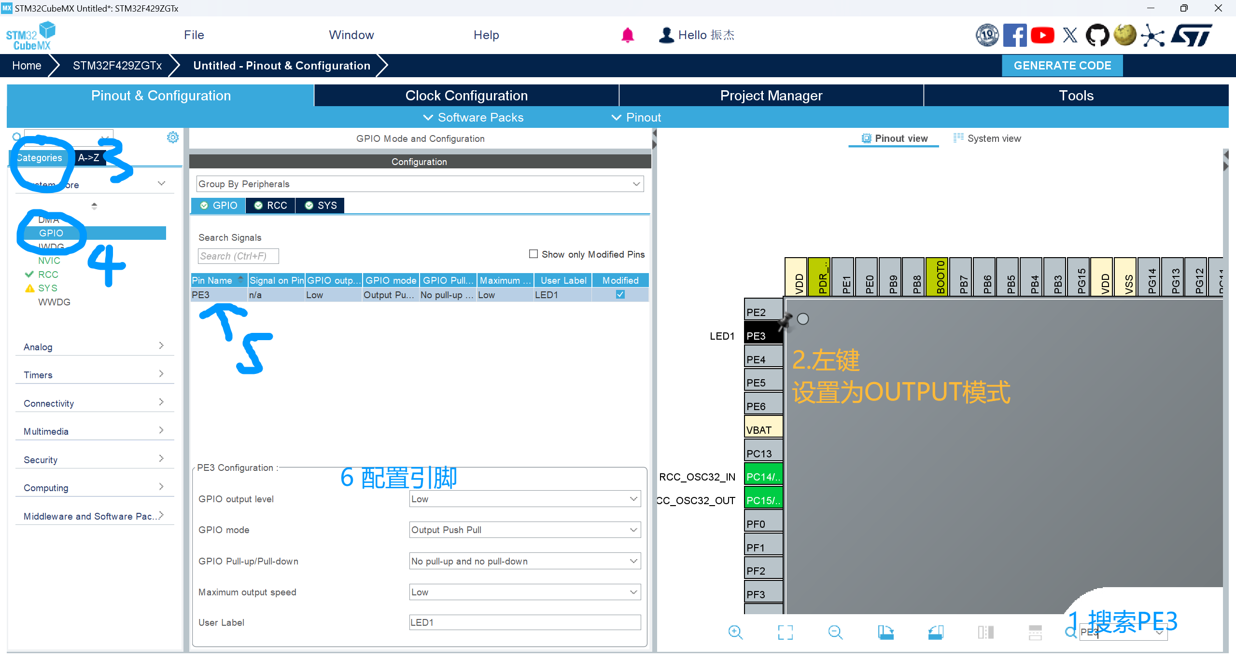Viewport: 1236px width, 660px height.
Task: Select RCC in the System Core list
Action: tap(48, 275)
